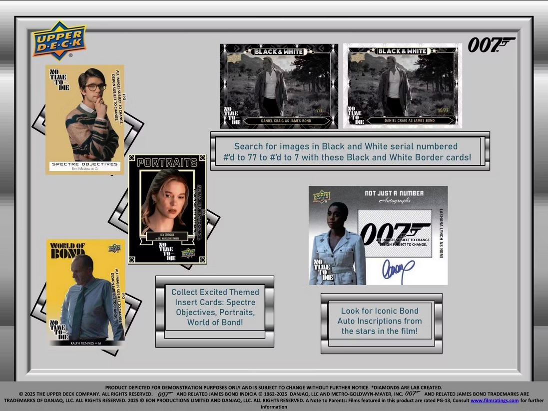Click the 007 gun logo on the autograph card
This screenshot has width=548, height=411.
click(395, 233)
